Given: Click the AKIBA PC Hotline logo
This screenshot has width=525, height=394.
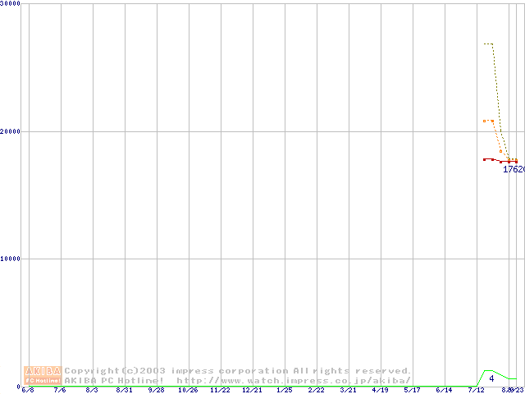Looking at the screenshot, I should (x=43, y=375).
